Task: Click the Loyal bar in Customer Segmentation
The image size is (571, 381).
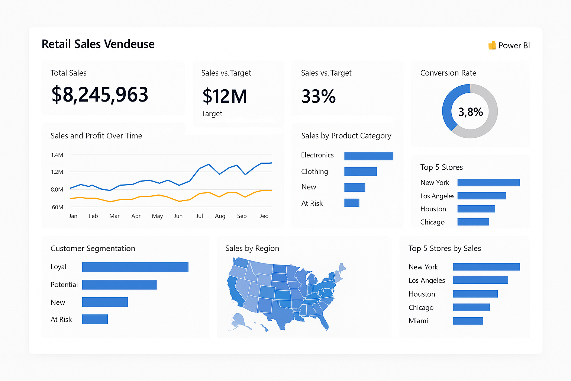Action: pyautogui.click(x=135, y=267)
